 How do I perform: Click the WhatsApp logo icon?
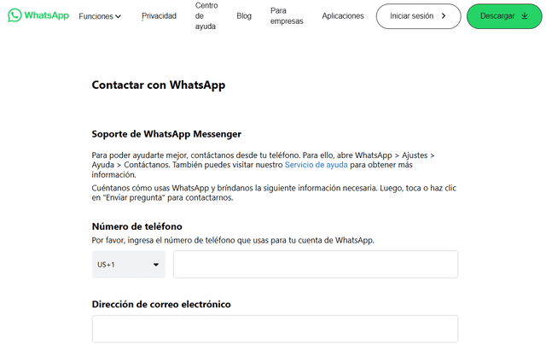click(15, 15)
